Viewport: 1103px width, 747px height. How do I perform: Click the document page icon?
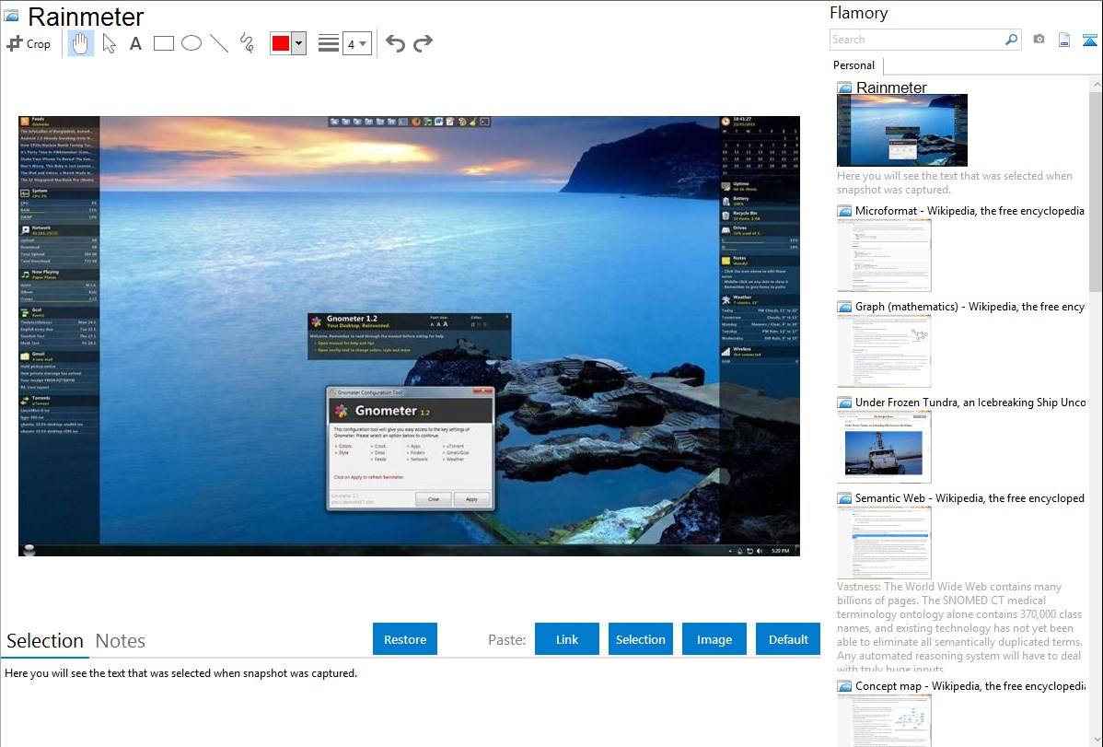coord(1064,40)
